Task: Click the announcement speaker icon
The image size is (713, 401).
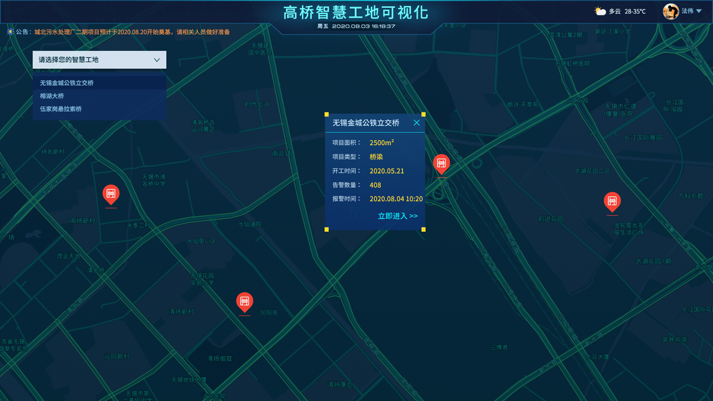Action: click(10, 32)
